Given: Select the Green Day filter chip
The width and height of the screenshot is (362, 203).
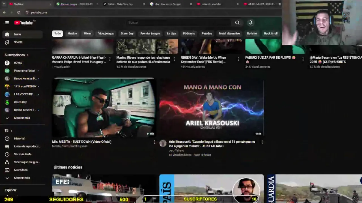Looking at the screenshot, I should (127, 34).
